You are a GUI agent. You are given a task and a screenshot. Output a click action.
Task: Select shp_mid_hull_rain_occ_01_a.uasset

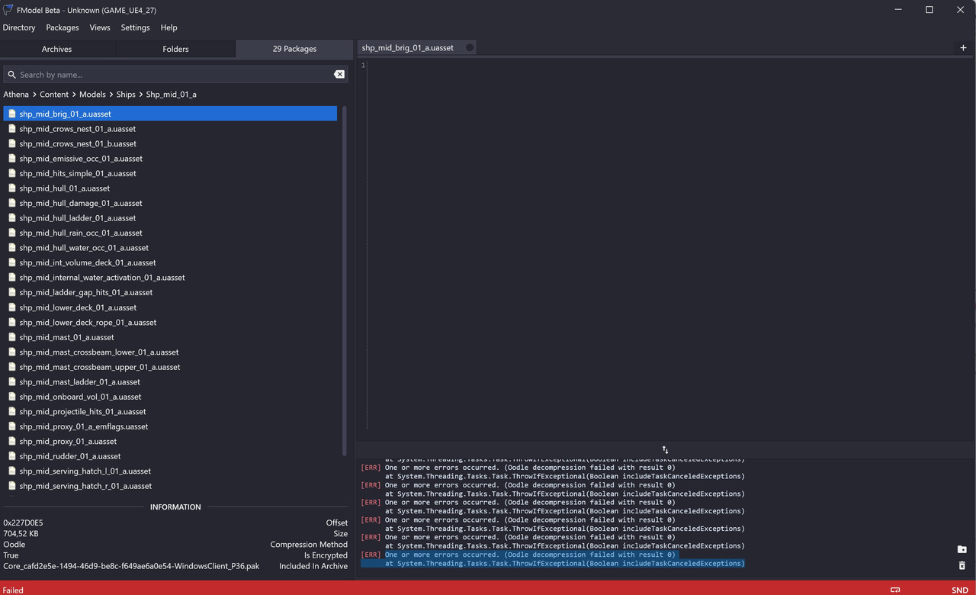pos(170,233)
